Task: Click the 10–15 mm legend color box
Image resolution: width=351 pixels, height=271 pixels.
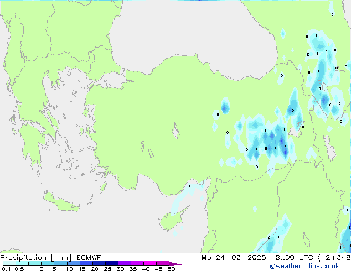Action: tap(73, 264)
